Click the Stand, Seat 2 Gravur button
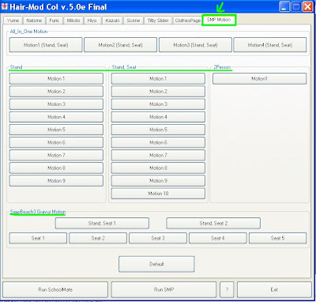Screen dimensions: 316x302 coord(213,223)
